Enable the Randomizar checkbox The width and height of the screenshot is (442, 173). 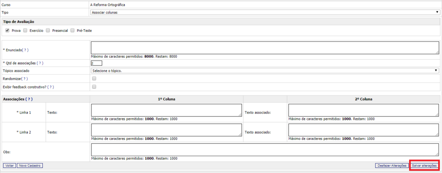94,79
